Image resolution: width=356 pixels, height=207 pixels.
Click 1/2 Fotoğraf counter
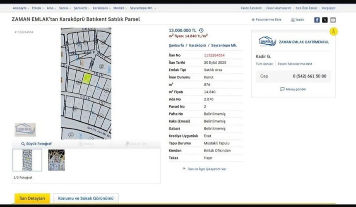point(23,178)
